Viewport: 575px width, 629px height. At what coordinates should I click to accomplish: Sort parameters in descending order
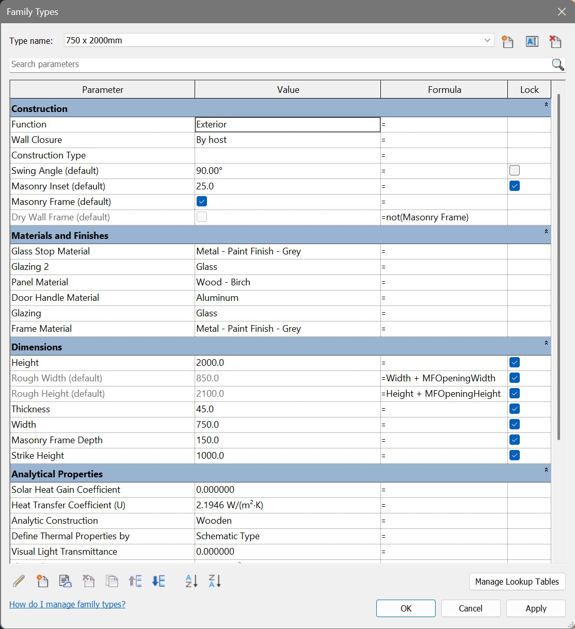pos(215,582)
